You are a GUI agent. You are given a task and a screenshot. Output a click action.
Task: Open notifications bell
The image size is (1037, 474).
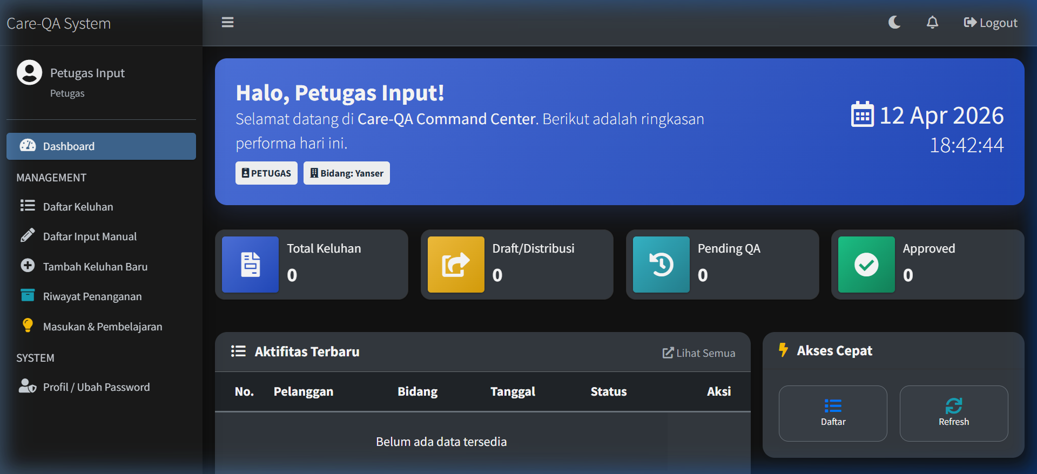pyautogui.click(x=932, y=22)
